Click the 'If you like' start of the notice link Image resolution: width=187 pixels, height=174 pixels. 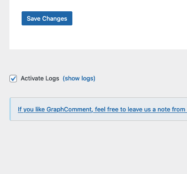pos(31,109)
